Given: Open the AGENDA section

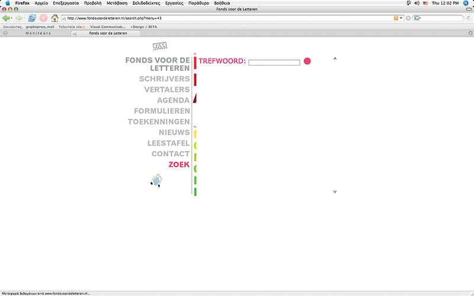Looking at the screenshot, I should pyautogui.click(x=173, y=100).
